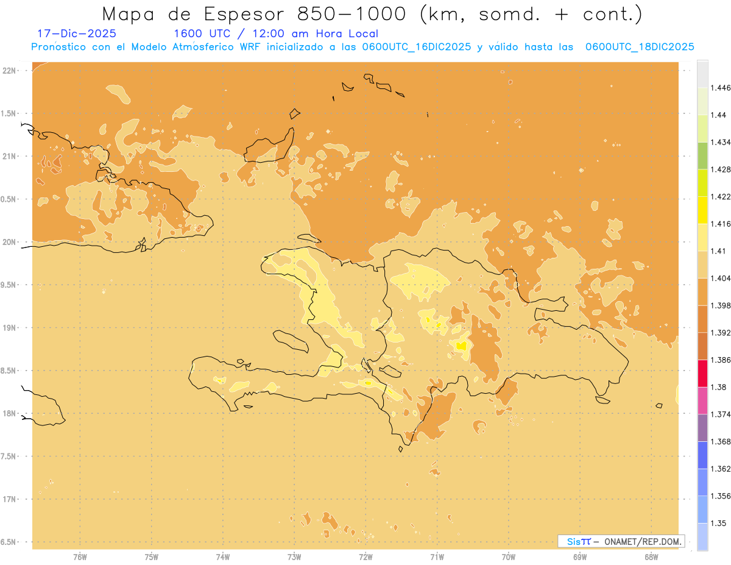Click the '69W' longitude label

click(580, 557)
